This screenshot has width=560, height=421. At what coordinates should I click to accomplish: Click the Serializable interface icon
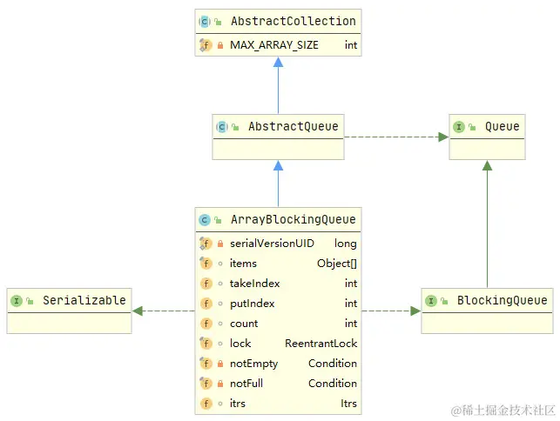pyautogui.click(x=17, y=301)
